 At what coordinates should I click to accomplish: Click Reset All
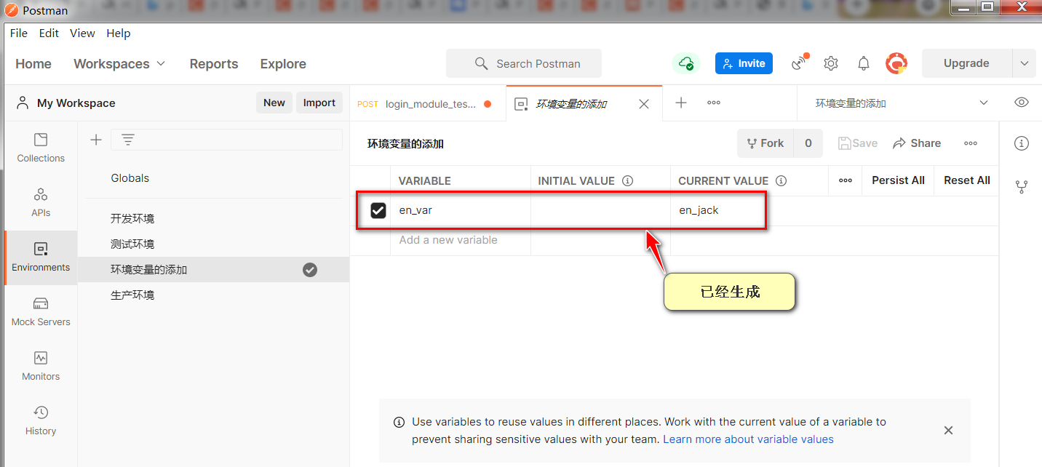click(x=967, y=180)
